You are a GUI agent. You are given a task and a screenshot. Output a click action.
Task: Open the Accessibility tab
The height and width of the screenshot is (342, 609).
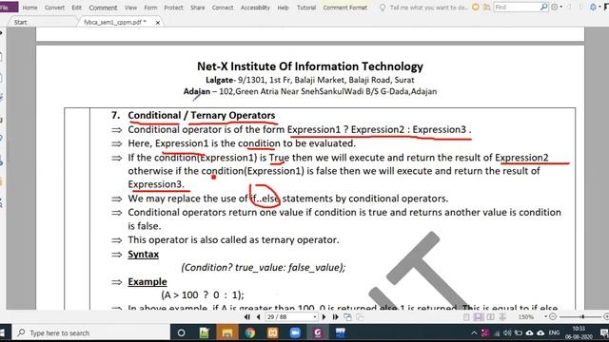pos(255,8)
